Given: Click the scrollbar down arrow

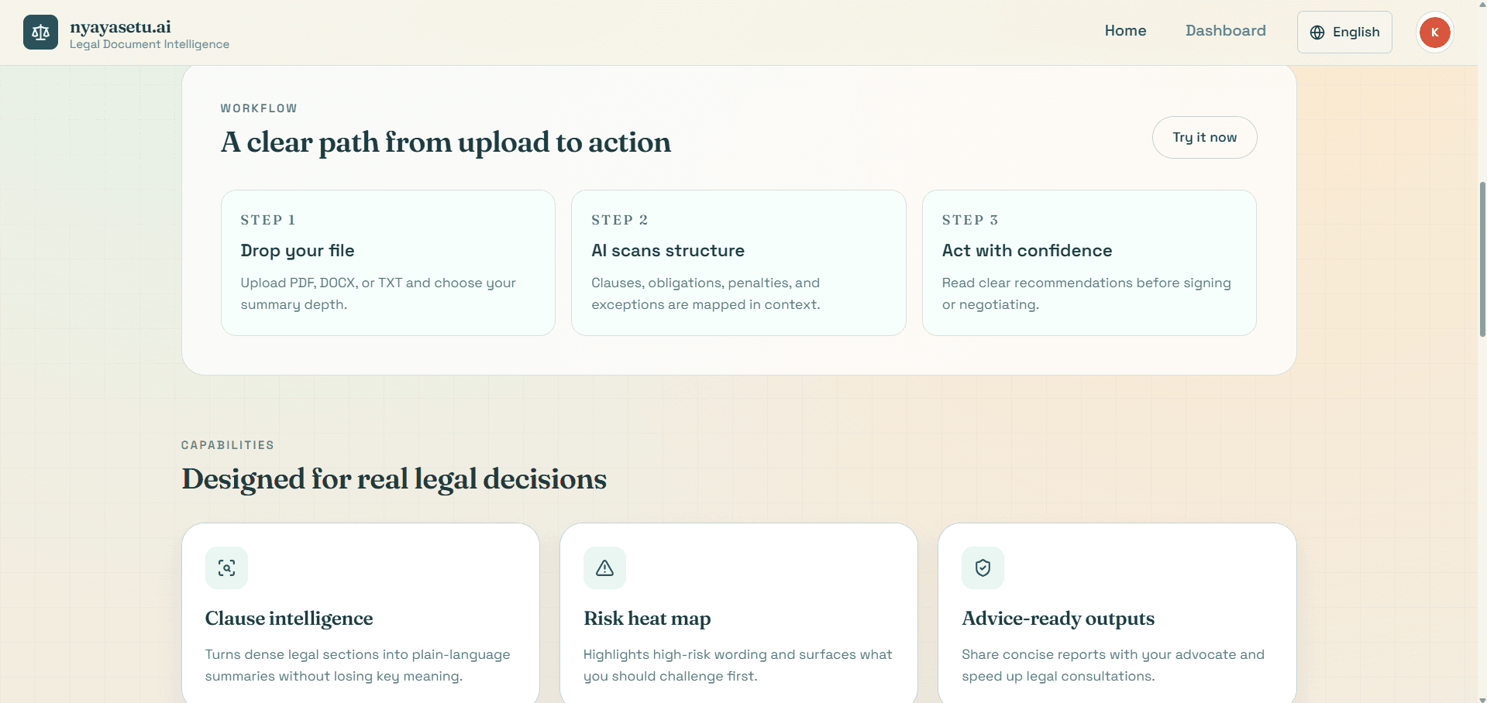Looking at the screenshot, I should click(x=1482, y=699).
